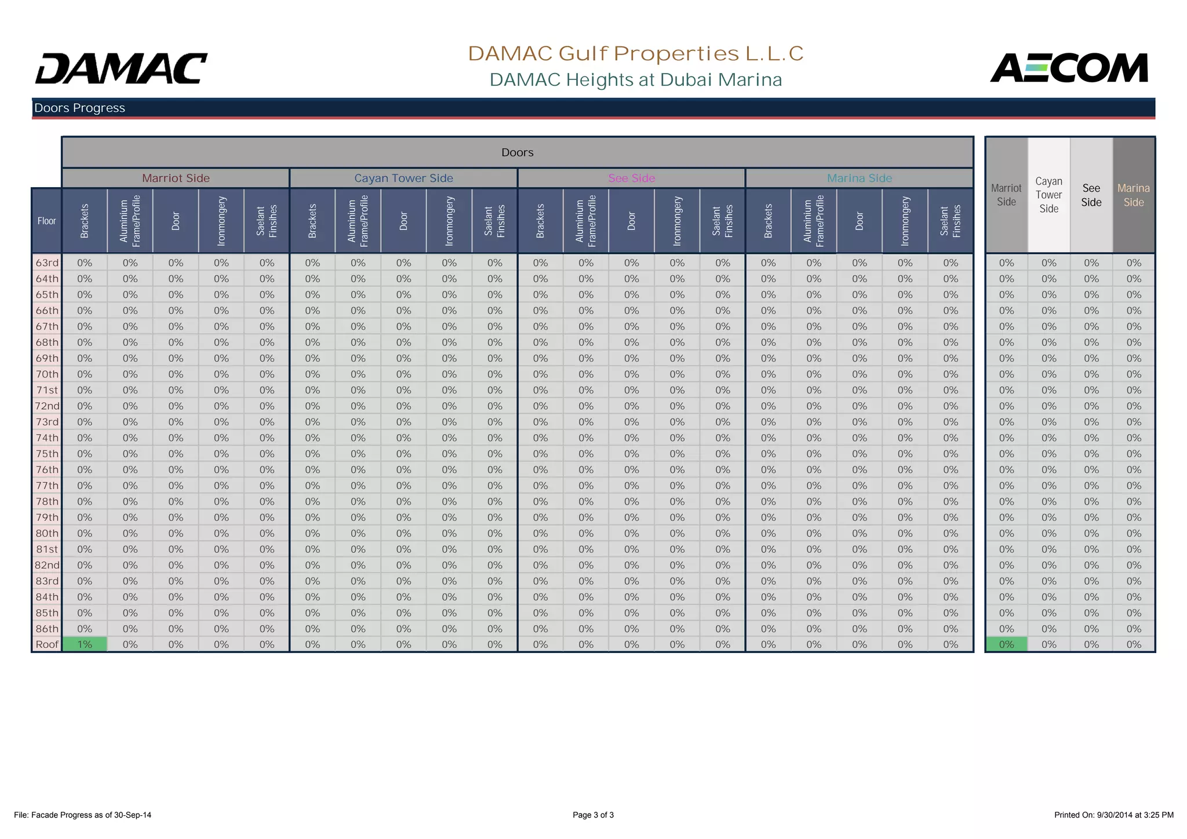Select the Roof row label

click(x=47, y=644)
